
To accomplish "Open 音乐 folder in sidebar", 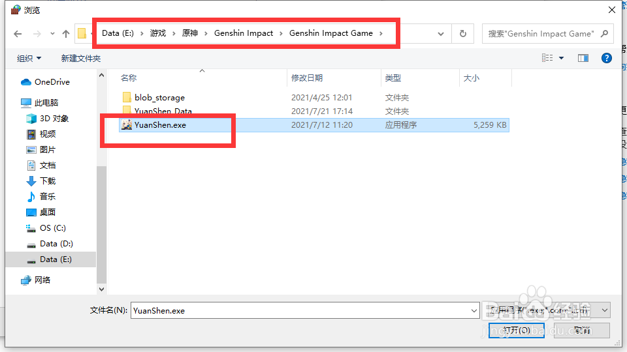I will click(41, 197).
